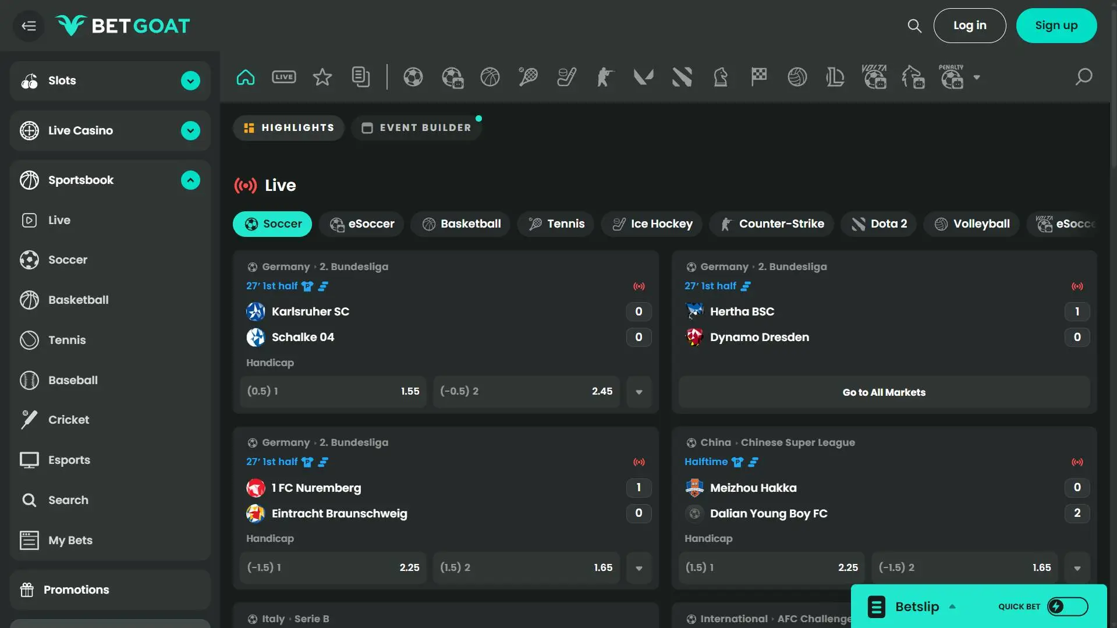The width and height of the screenshot is (1117, 628).
Task: Click the Log in button
Action: pyautogui.click(x=970, y=26)
